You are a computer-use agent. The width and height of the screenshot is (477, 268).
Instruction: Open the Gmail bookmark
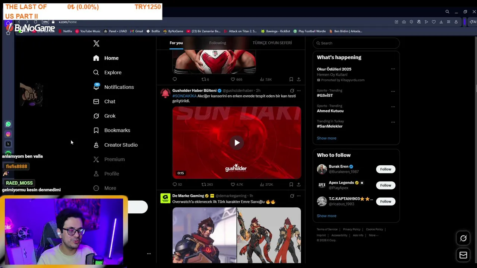pos(137,31)
